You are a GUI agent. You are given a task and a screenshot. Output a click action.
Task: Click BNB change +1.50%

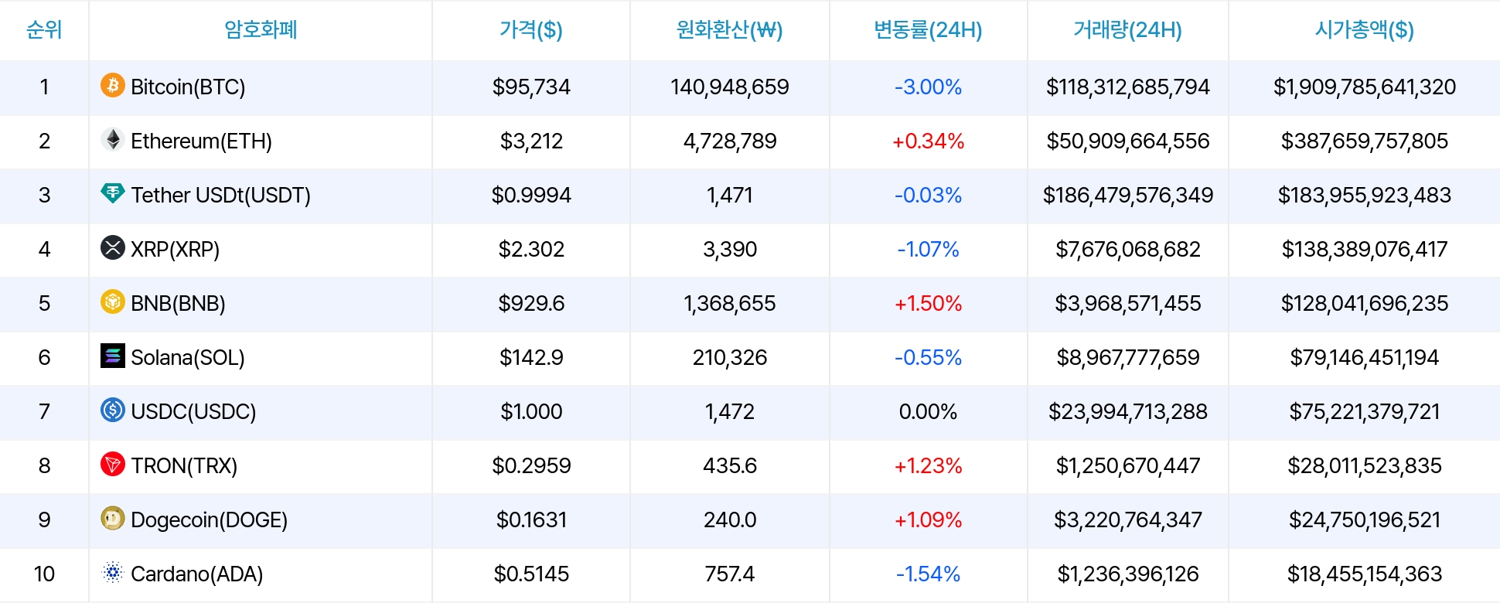click(928, 303)
